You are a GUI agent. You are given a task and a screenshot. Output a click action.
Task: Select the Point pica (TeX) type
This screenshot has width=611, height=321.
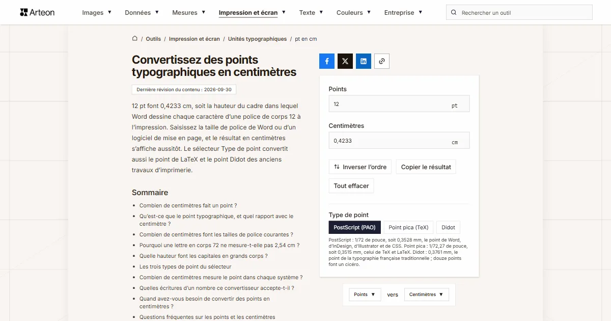(408, 227)
